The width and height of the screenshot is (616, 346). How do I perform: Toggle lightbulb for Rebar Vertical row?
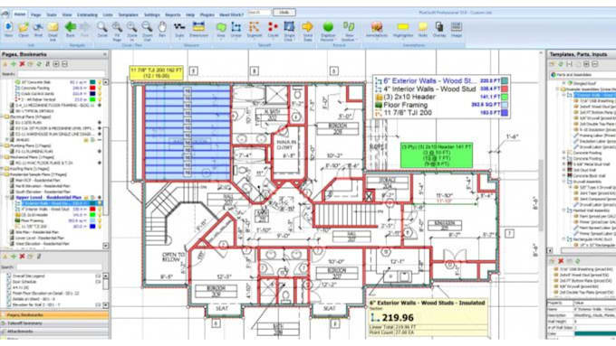100,99
